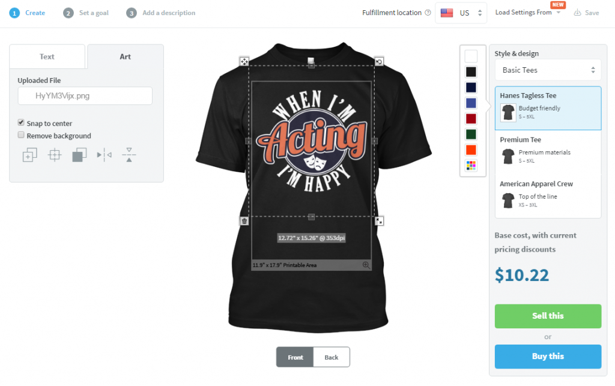The width and height of the screenshot is (615, 386).
Task: Switch to the Text tab
Action: [47, 57]
